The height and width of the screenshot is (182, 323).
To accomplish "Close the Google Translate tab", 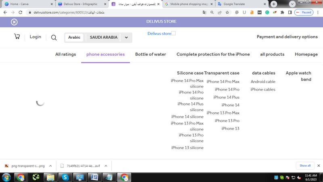I will pyautogui.click(x=265, y=4).
